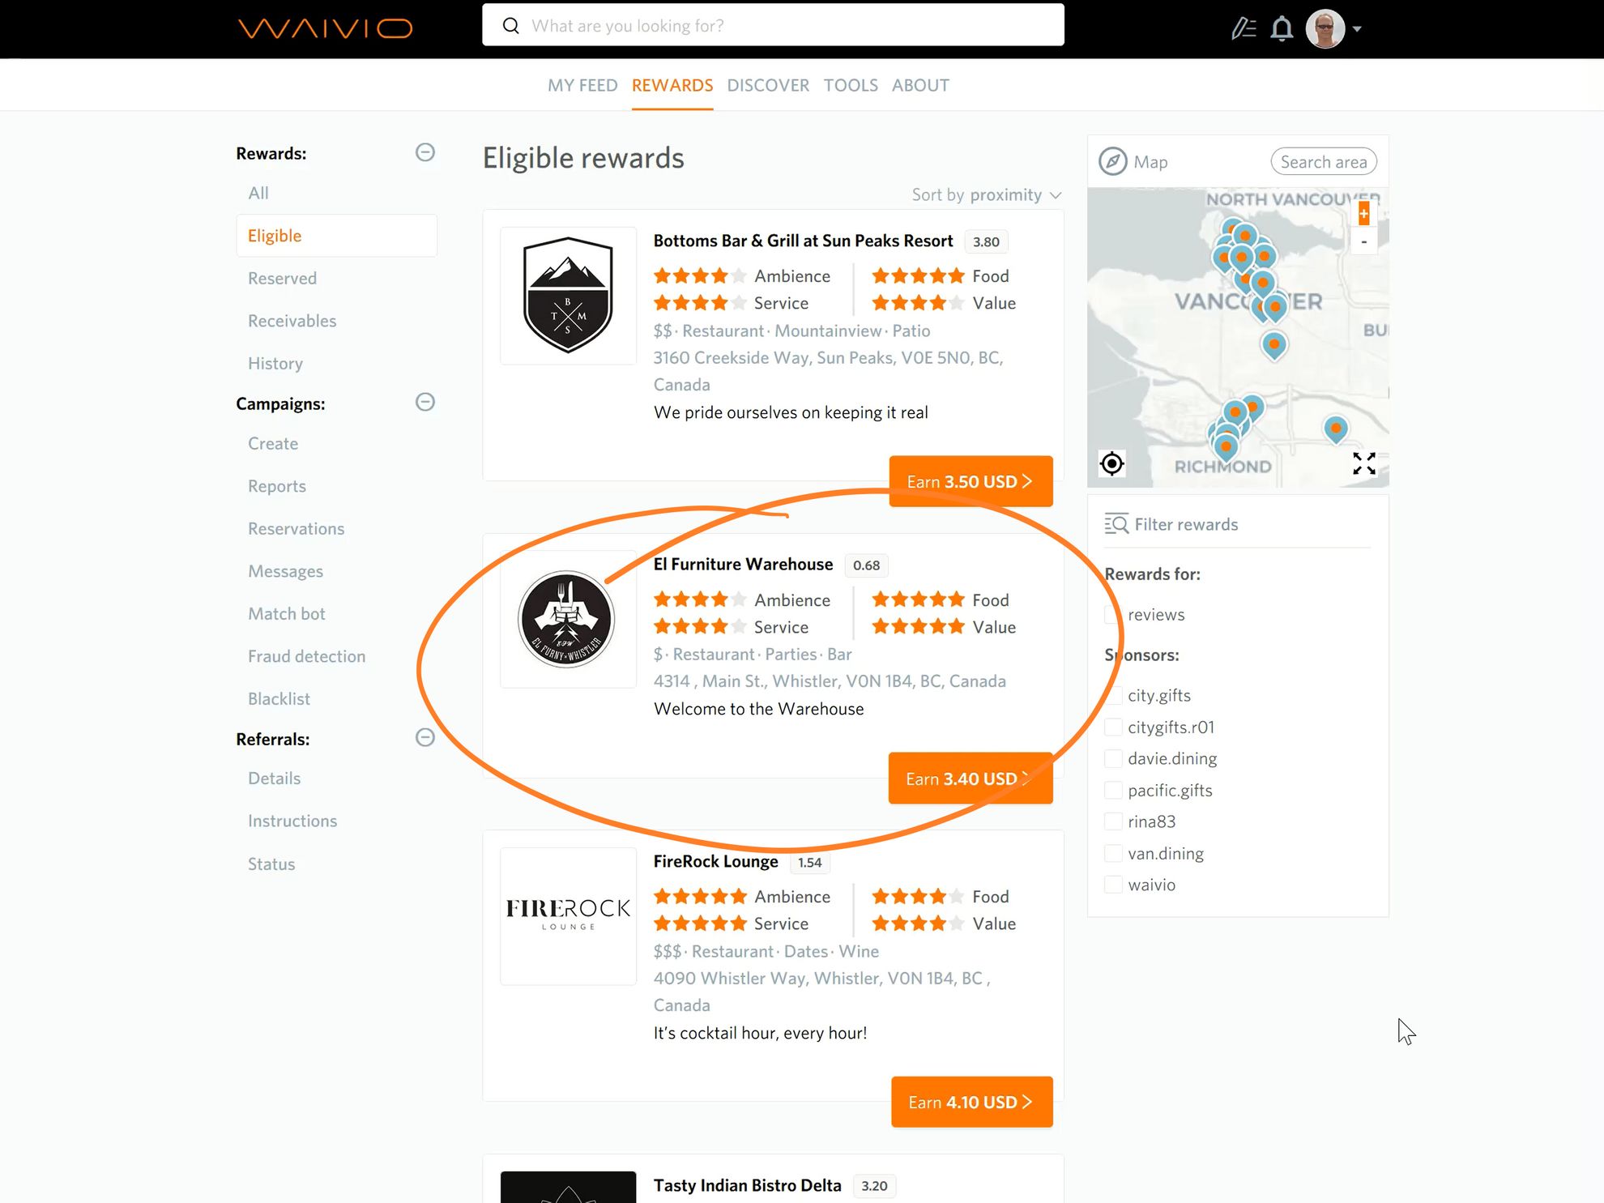Click Bottoms Bar rating badge 3.80

986,241
